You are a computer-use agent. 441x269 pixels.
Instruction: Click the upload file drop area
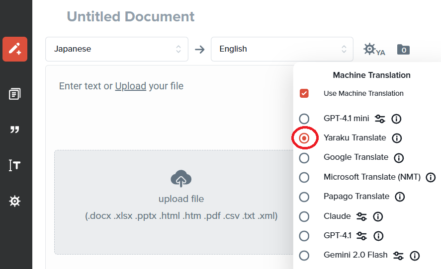(174, 202)
